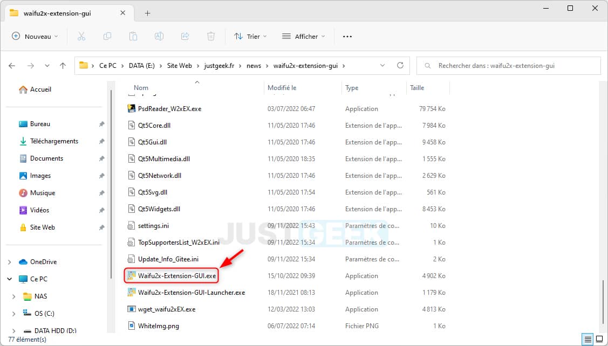Select the Qt5Widgets.dll file name
608x346 pixels.
click(x=159, y=209)
